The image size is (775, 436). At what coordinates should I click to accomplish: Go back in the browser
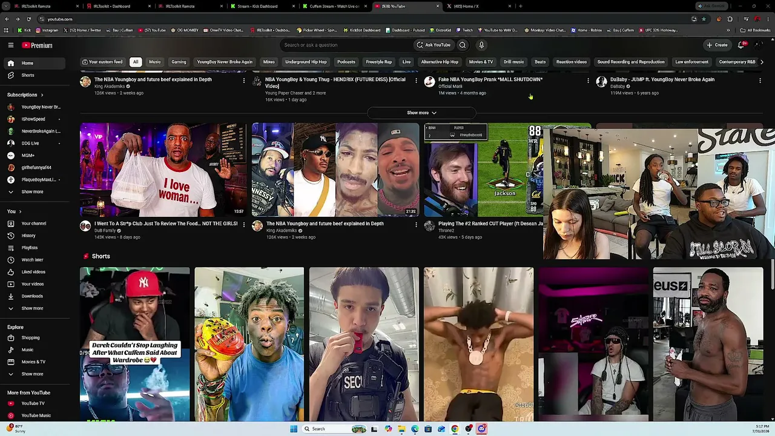coord(7,19)
